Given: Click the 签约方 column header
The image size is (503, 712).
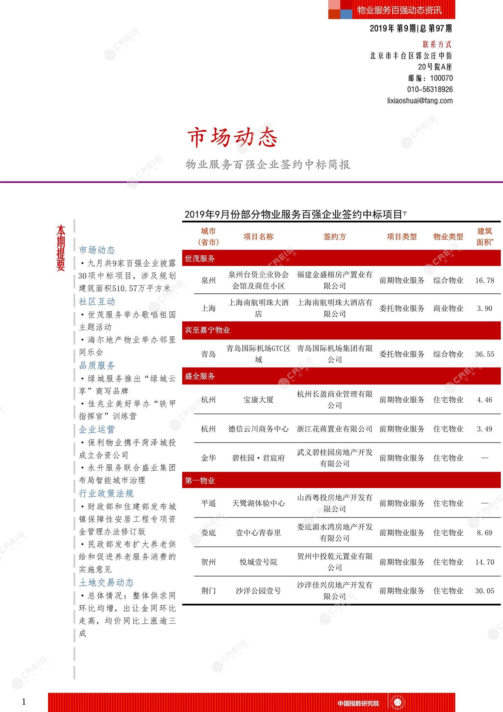Looking at the screenshot, I should point(335,237).
